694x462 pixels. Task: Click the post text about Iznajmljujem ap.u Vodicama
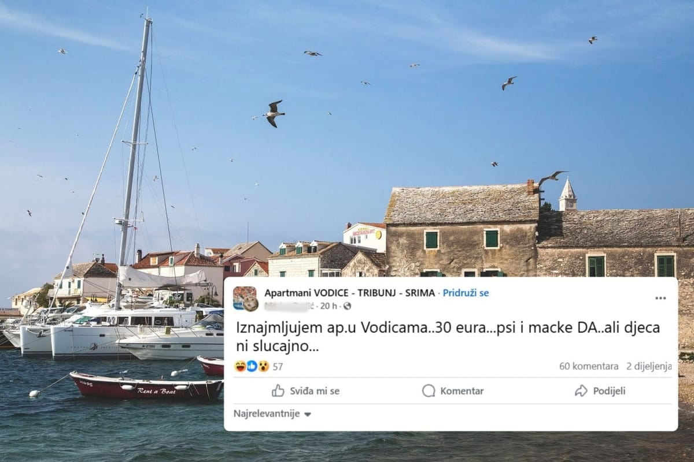pyautogui.click(x=448, y=337)
